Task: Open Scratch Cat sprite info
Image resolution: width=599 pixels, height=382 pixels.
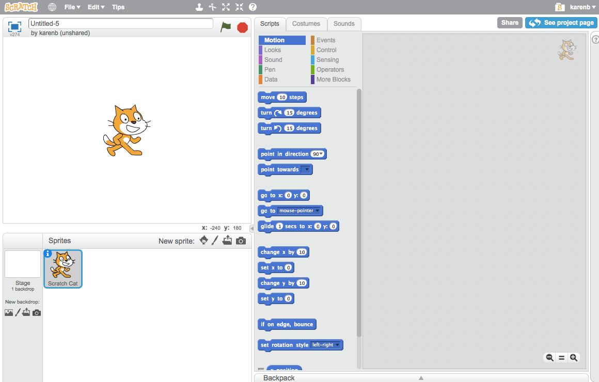Action: click(x=48, y=253)
